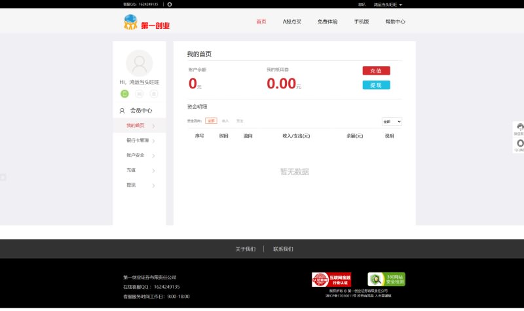The height and width of the screenshot is (311, 524).
Task: Click the chevron beside 我的首页
Action: (154, 126)
